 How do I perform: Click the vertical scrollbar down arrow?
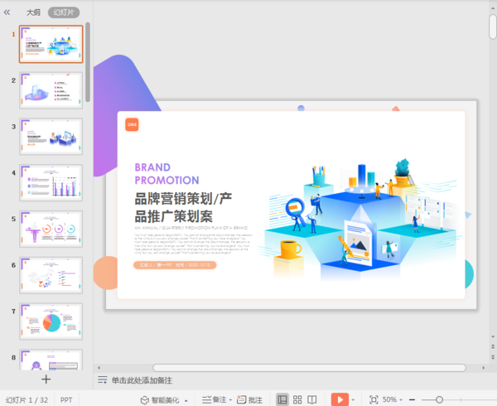493,336
